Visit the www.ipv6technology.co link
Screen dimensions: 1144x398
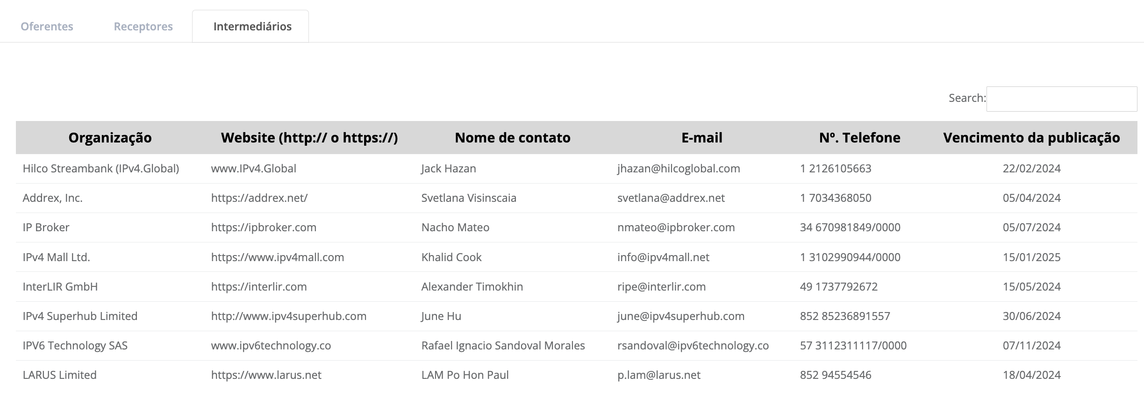tap(271, 346)
